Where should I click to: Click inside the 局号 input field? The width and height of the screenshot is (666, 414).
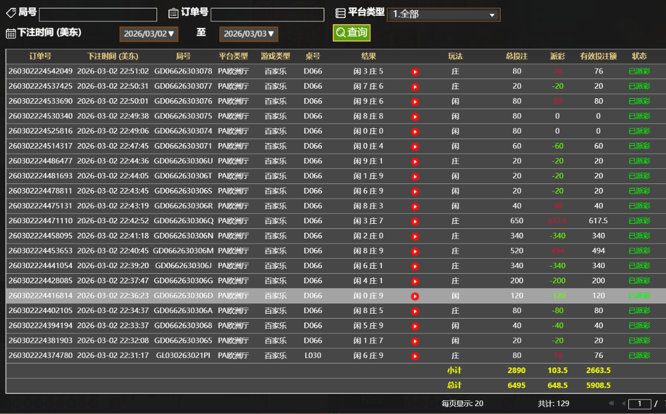[98, 14]
